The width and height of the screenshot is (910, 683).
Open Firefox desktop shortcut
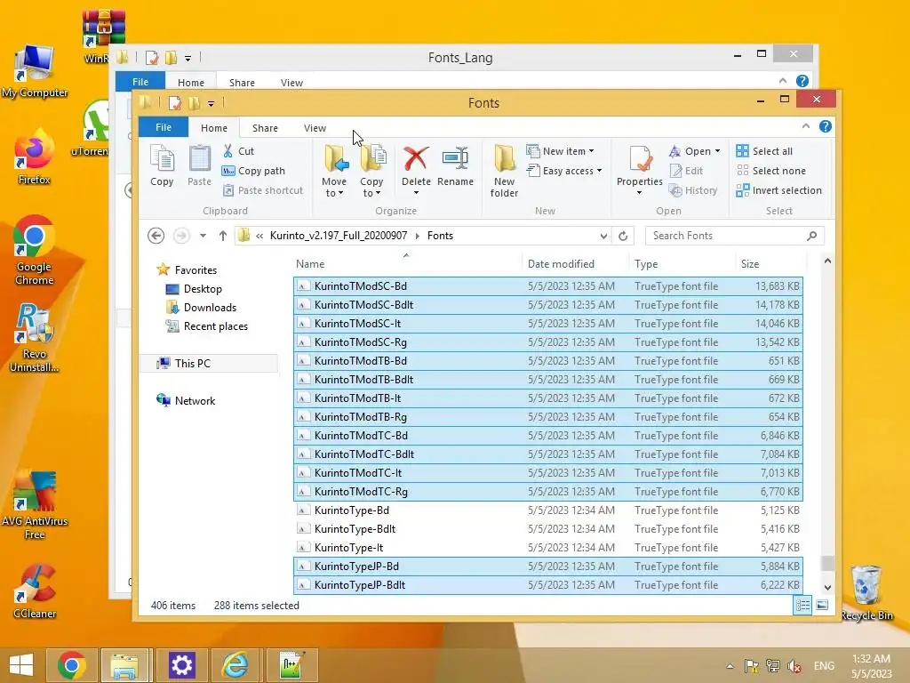click(35, 157)
